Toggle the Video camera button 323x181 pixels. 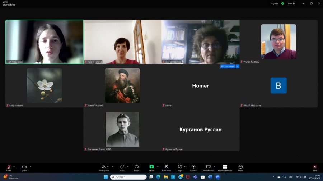point(24,168)
